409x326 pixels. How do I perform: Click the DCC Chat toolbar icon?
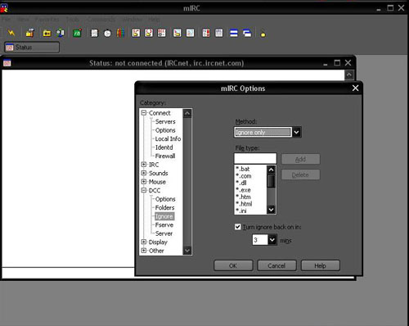149,33
